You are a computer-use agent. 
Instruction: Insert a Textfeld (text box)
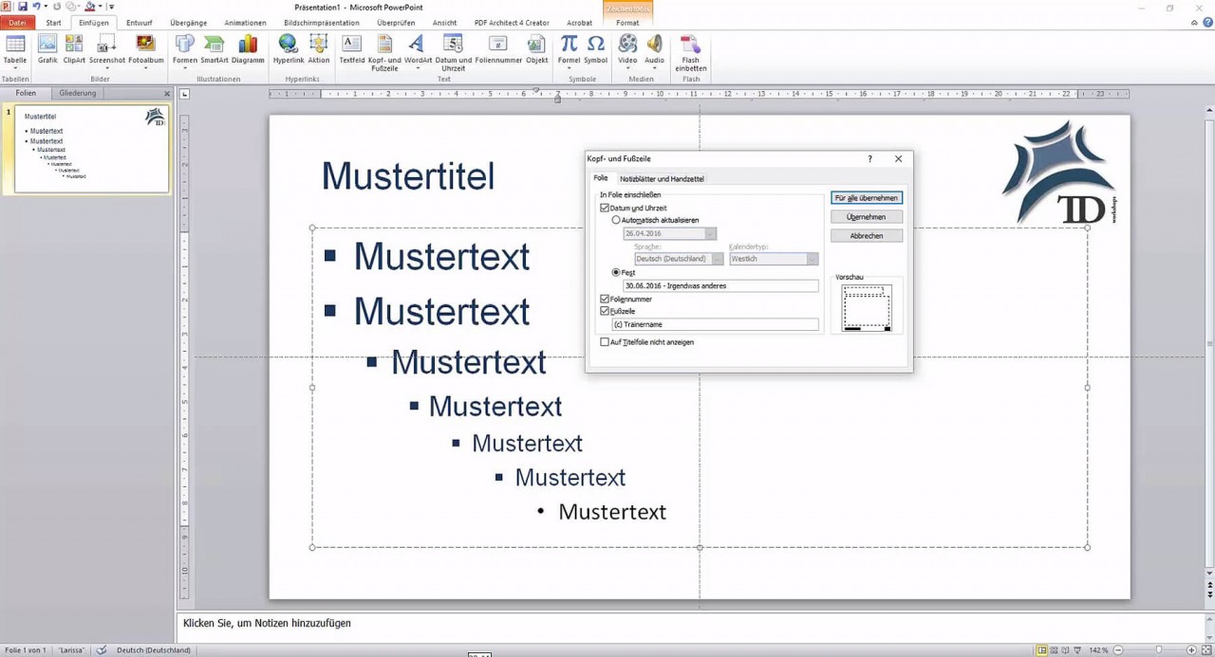tap(351, 49)
